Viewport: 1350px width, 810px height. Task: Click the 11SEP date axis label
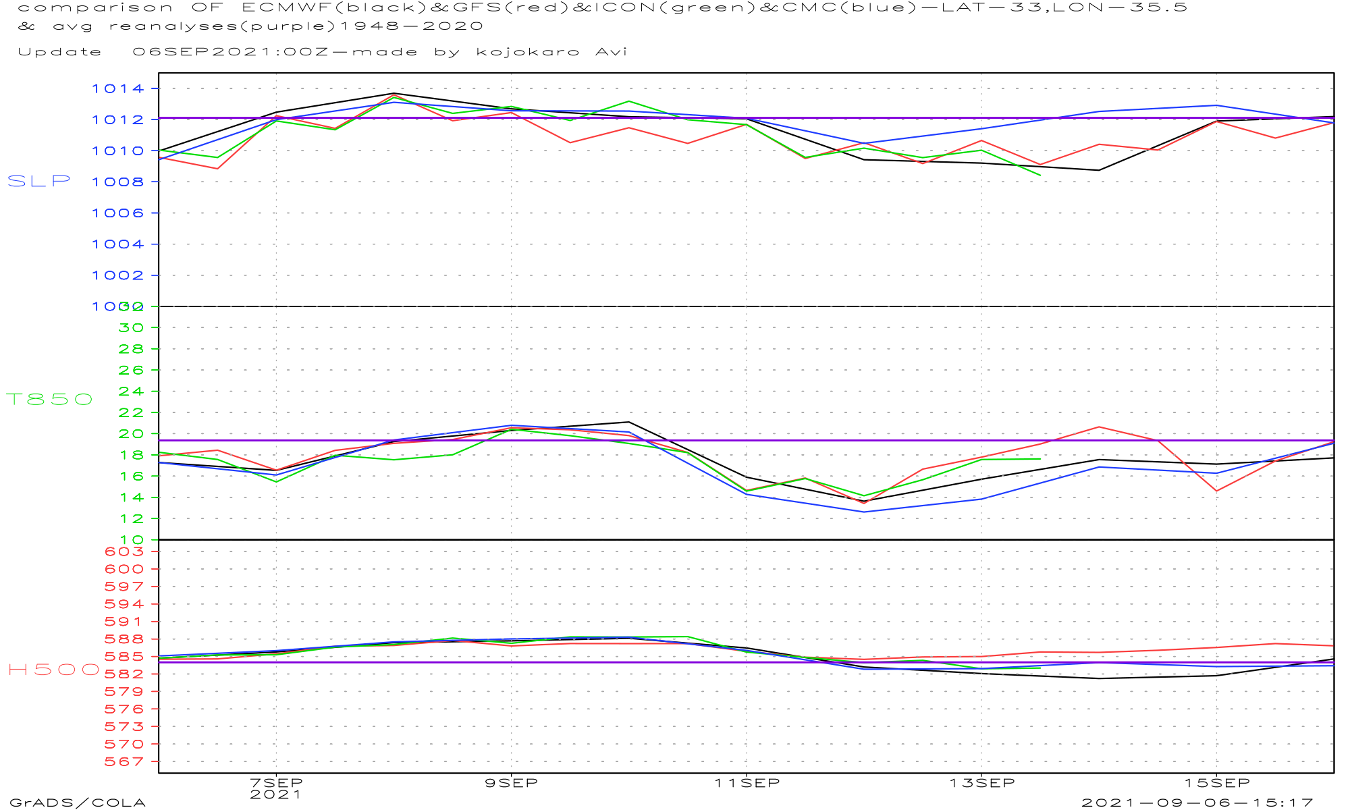pyautogui.click(x=747, y=783)
